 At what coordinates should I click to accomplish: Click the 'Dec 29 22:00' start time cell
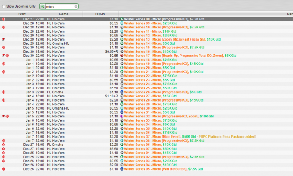[33, 43]
